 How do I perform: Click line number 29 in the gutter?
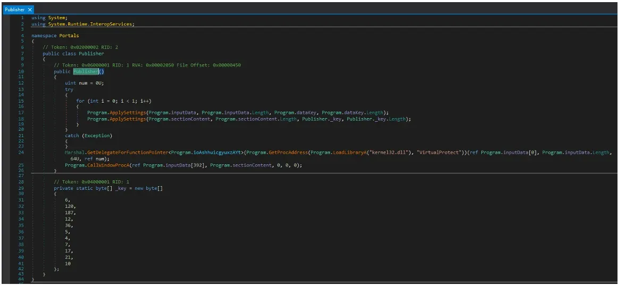(x=21, y=188)
